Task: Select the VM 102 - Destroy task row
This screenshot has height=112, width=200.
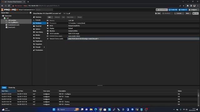Action: tap(99, 102)
